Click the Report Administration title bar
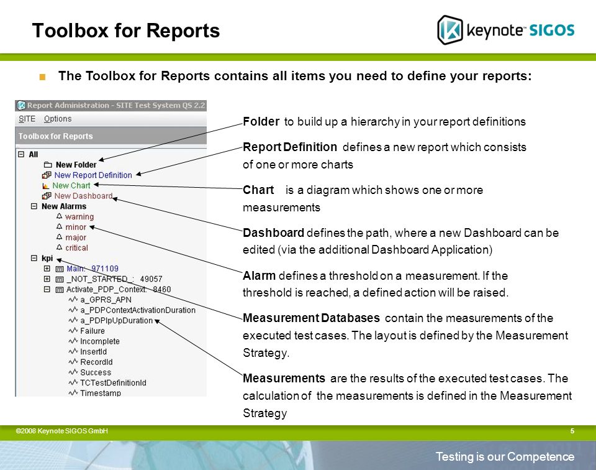The width and height of the screenshot is (596, 470). click(111, 106)
